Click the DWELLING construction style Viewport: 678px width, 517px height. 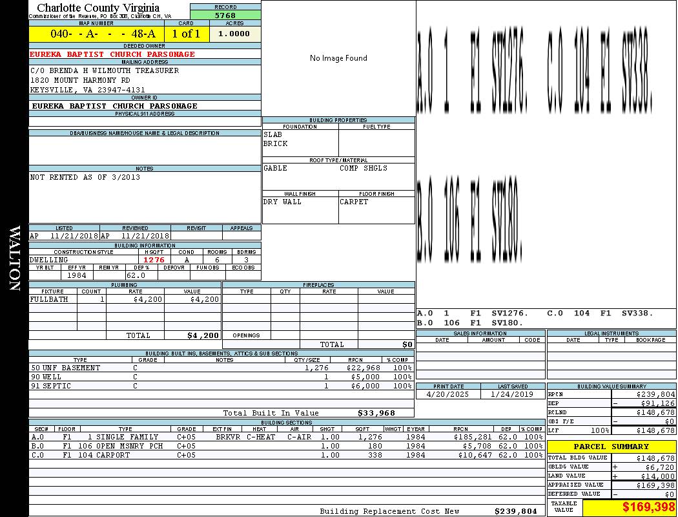48,260
